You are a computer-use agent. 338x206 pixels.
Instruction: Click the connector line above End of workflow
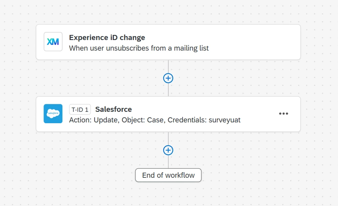168,162
